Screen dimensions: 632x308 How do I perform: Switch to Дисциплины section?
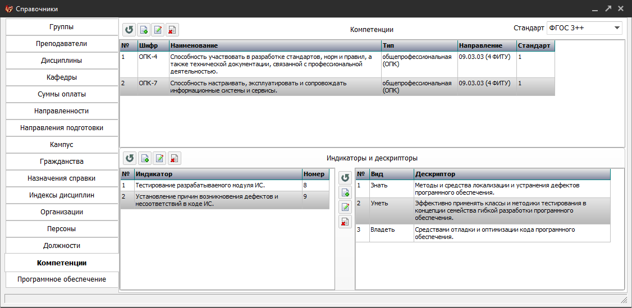(62, 61)
